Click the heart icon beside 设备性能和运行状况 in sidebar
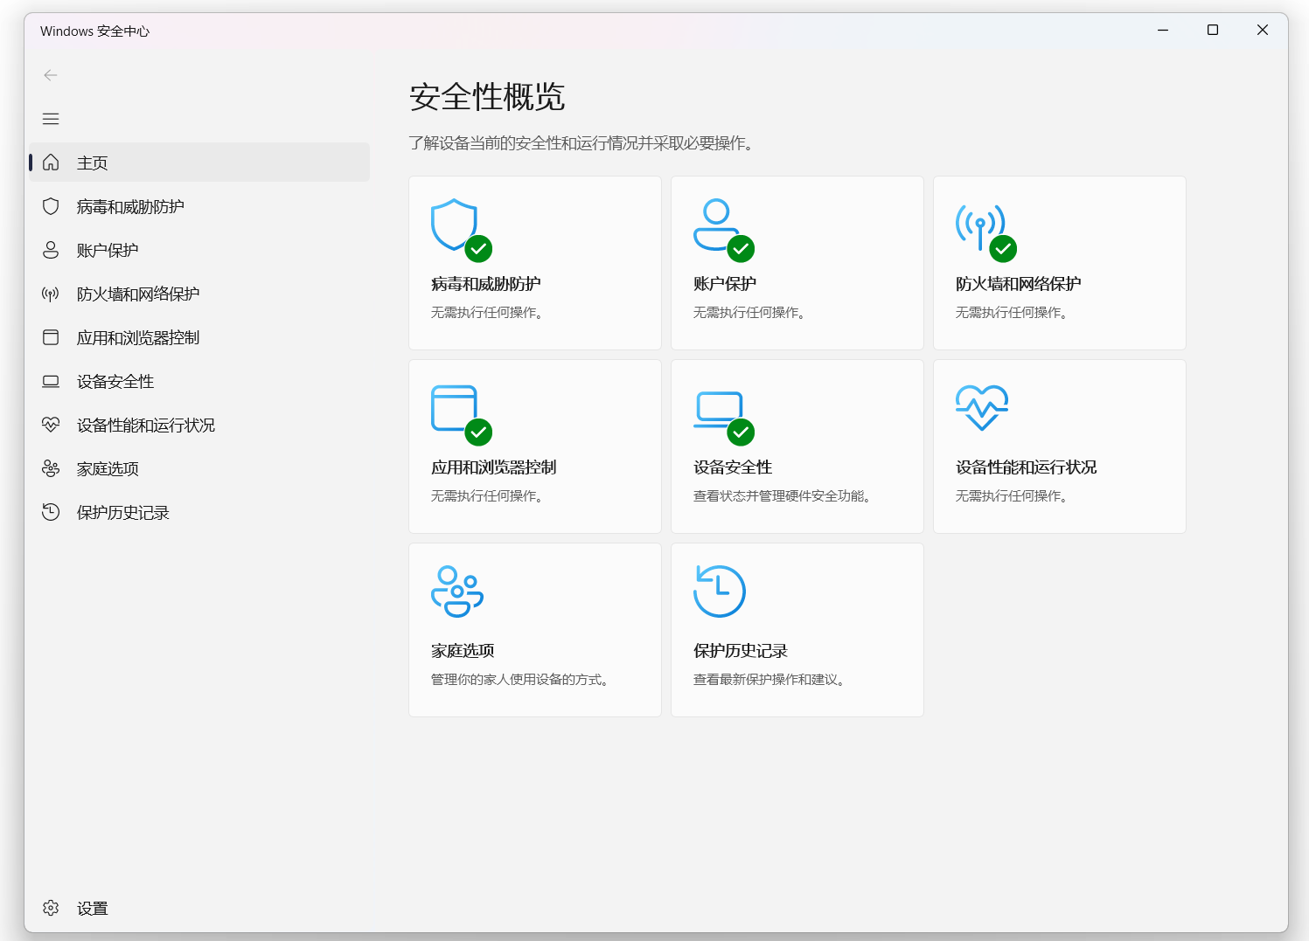Viewport: 1309px width, 941px height. (x=51, y=425)
